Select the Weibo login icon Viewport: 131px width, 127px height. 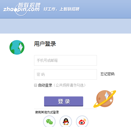(x=82, y=122)
